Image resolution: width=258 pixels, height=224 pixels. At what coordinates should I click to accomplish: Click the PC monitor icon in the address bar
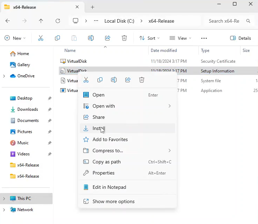coord(76,21)
